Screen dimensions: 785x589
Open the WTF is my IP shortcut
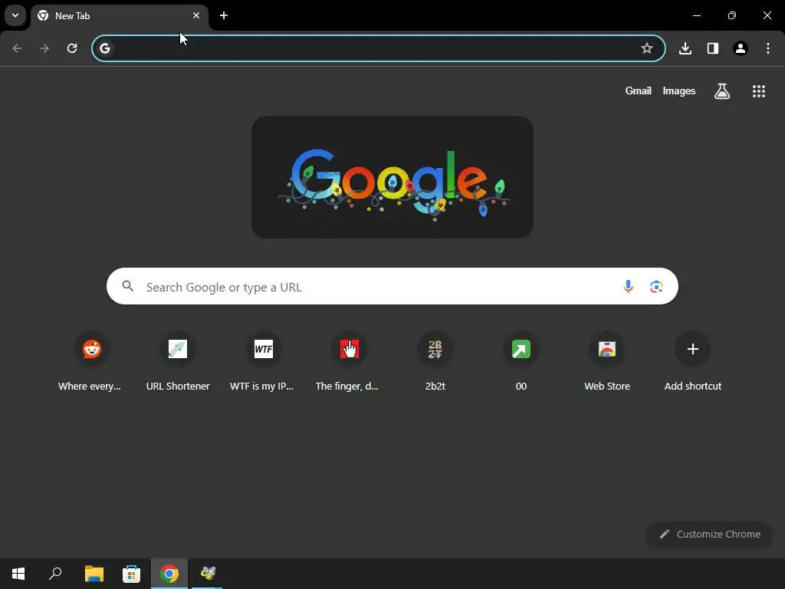(x=264, y=362)
